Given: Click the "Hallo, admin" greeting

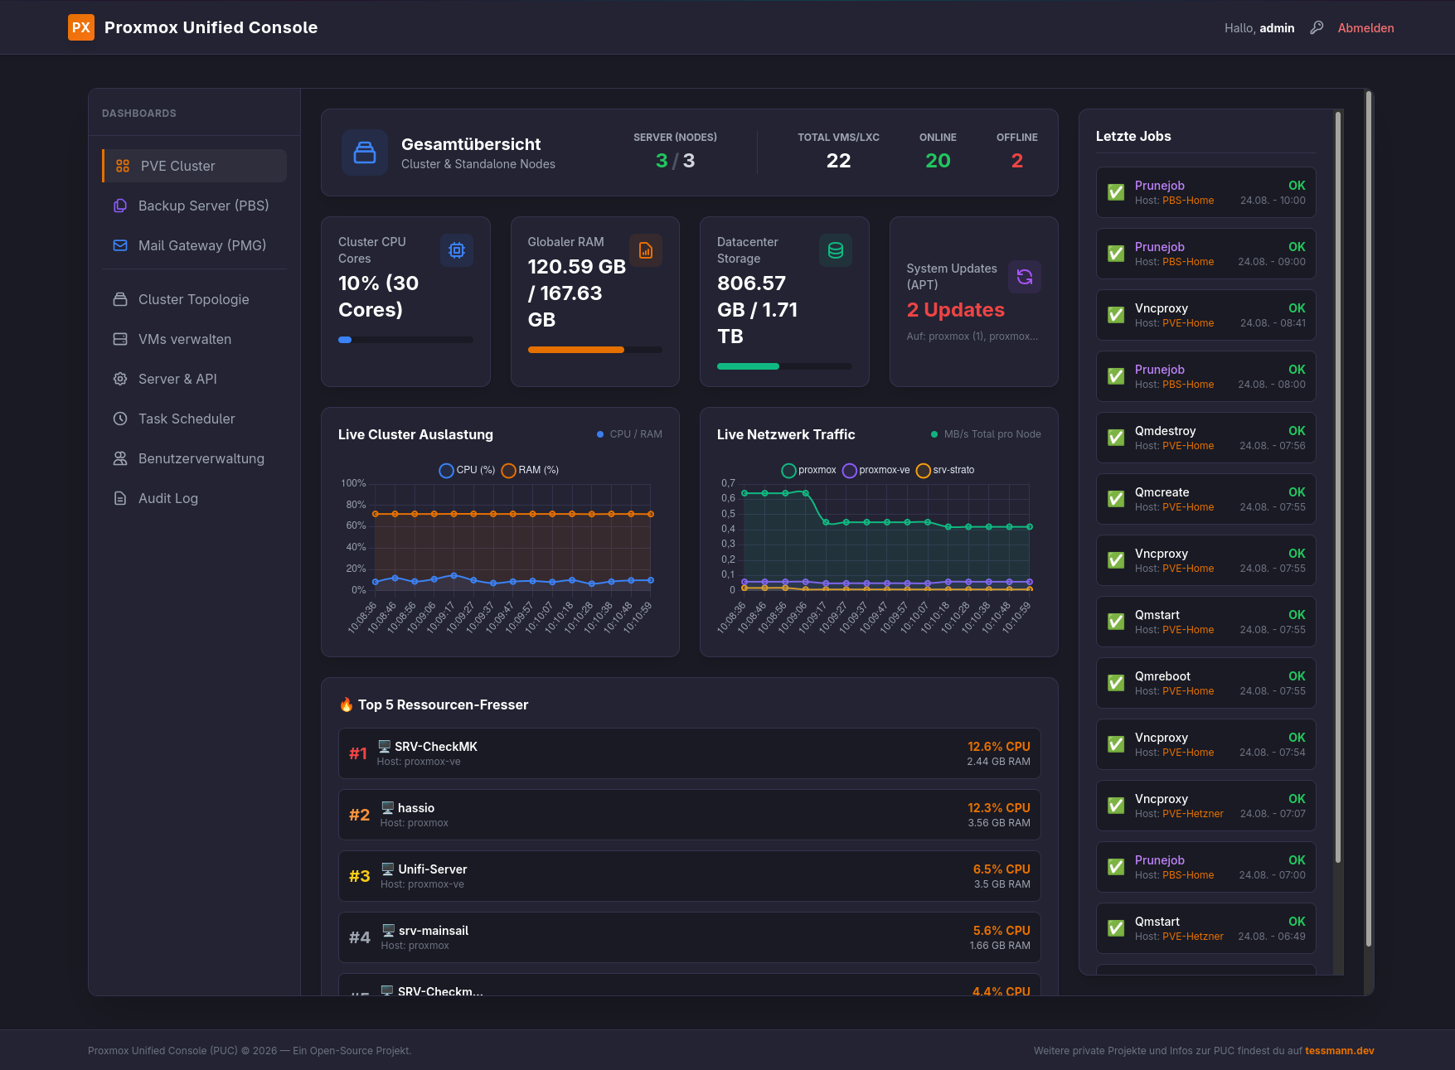Looking at the screenshot, I should pos(1259,28).
